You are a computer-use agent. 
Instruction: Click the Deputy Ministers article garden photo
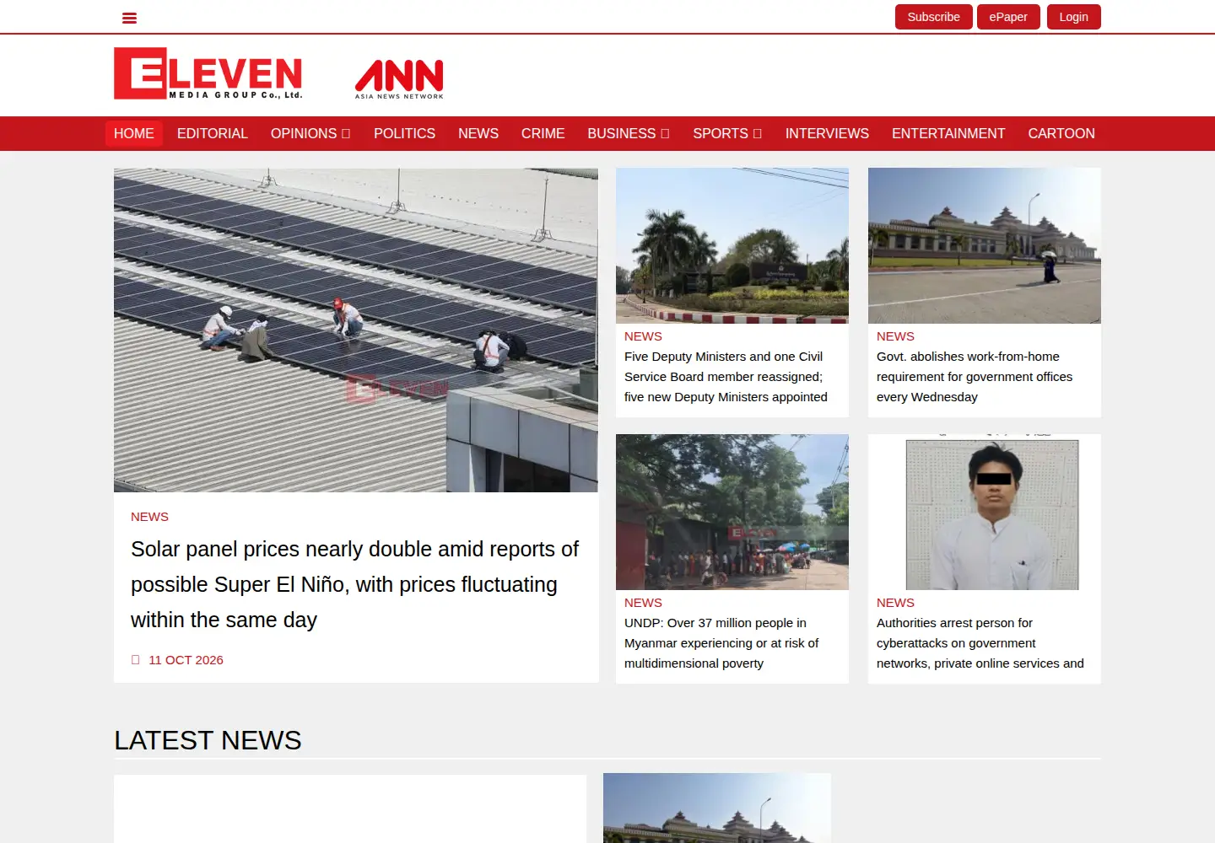coord(732,245)
